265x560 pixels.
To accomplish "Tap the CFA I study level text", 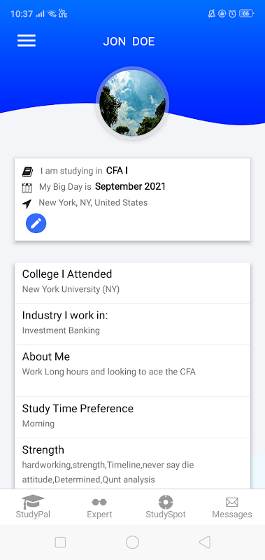I will pyautogui.click(x=117, y=171).
